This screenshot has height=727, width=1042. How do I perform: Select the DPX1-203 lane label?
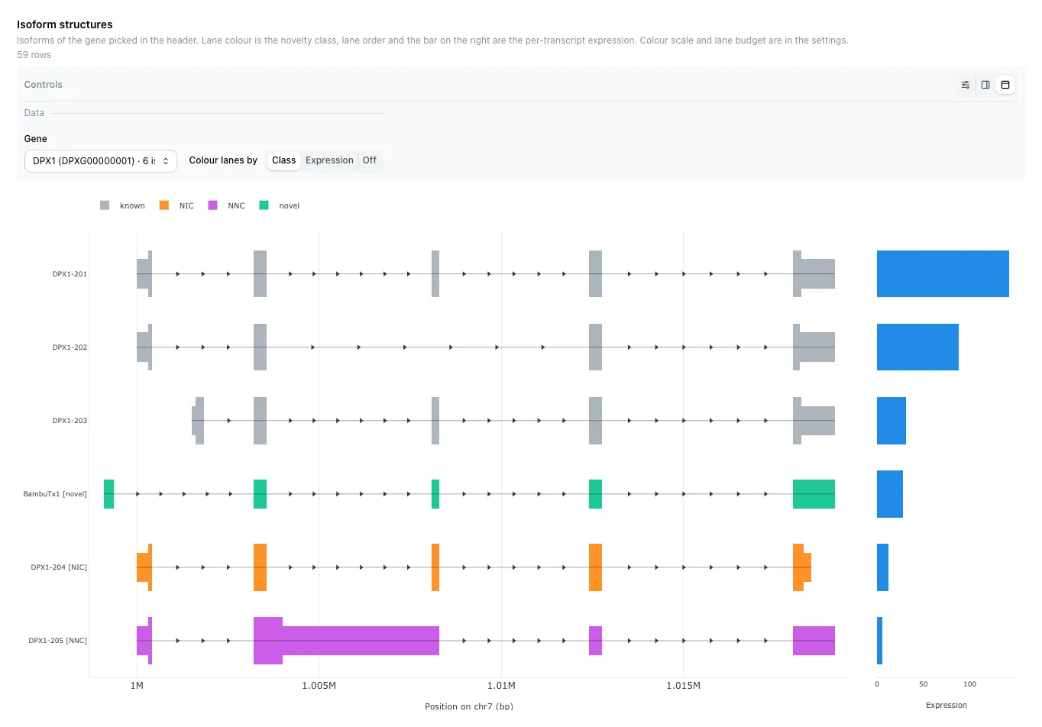(x=70, y=421)
